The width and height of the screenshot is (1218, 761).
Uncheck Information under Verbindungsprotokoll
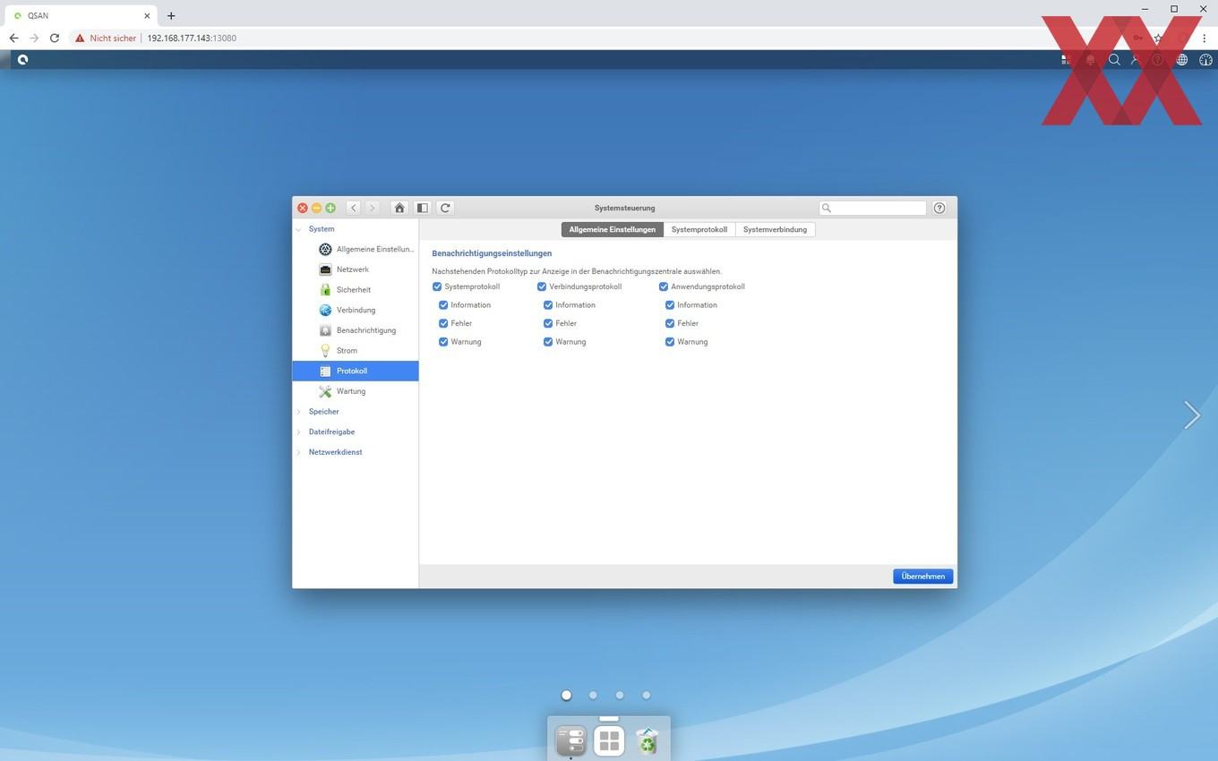[548, 305]
